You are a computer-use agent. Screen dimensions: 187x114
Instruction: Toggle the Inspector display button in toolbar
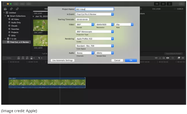point(169,4)
